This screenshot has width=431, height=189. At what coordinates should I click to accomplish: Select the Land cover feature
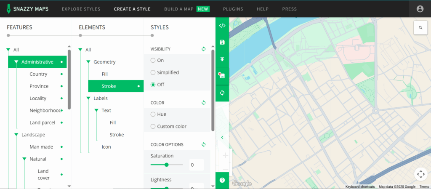point(44,174)
